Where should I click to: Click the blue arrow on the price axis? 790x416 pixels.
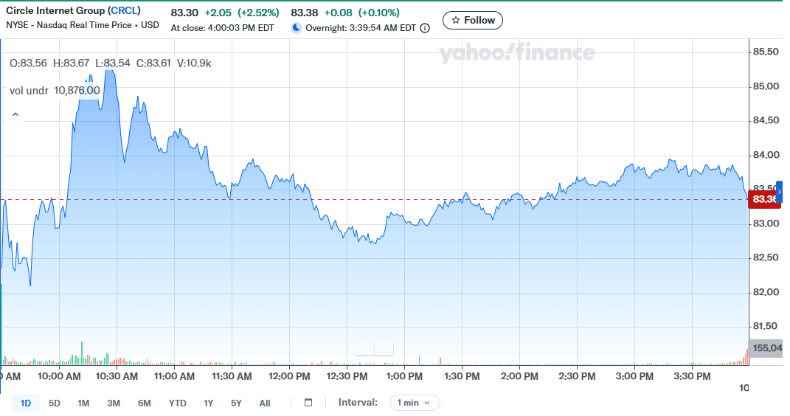tap(780, 192)
